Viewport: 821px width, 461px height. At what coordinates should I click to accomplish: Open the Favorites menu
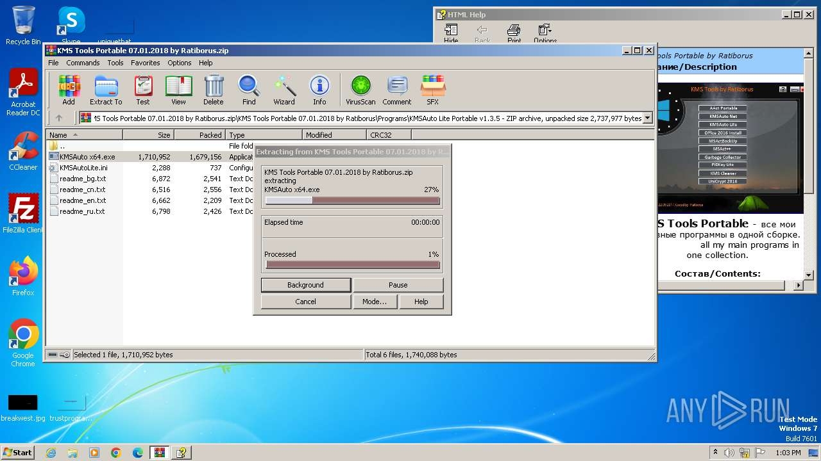[146, 63]
